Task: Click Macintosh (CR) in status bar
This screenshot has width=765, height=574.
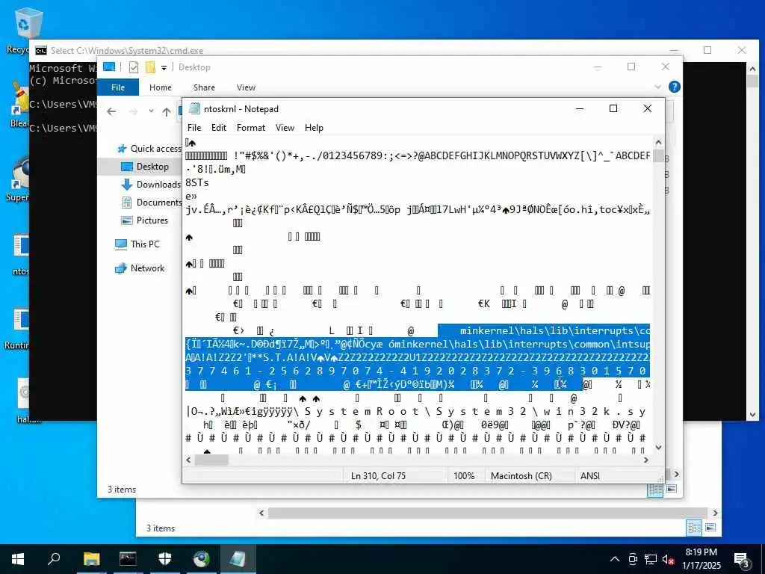Action: click(x=521, y=475)
